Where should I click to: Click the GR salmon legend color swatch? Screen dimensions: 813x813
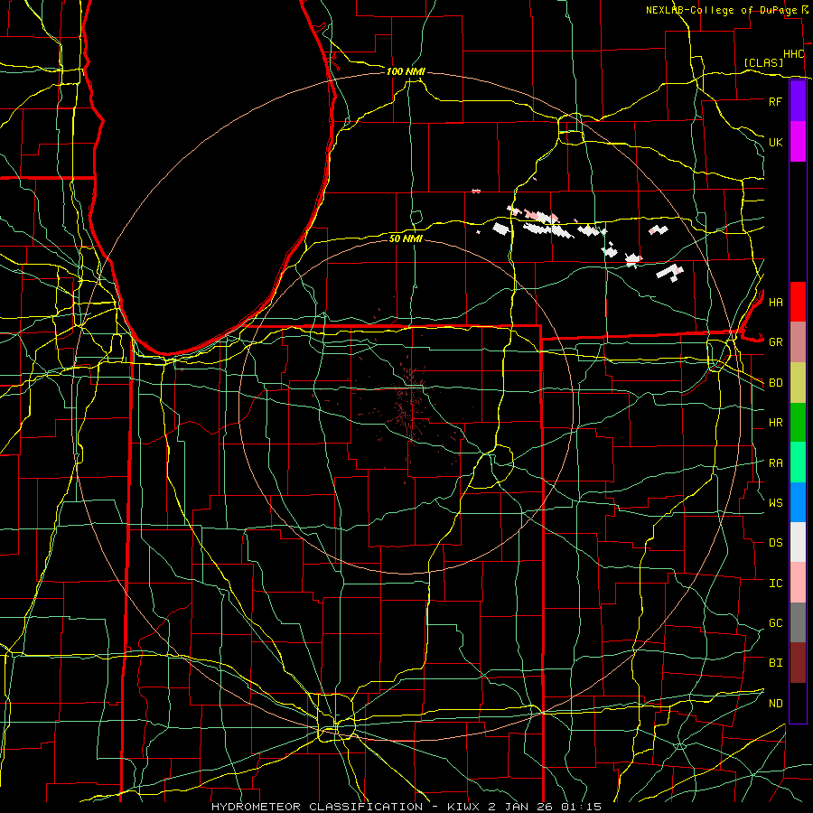[x=798, y=342]
